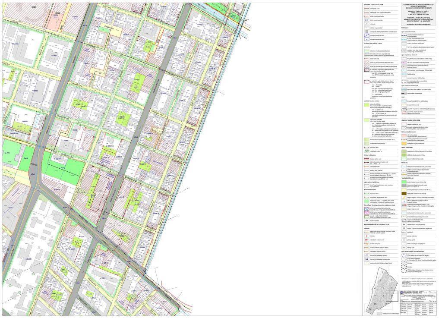
Task: Click the black highlighted rectangle on overview map
Action: (392, 296)
